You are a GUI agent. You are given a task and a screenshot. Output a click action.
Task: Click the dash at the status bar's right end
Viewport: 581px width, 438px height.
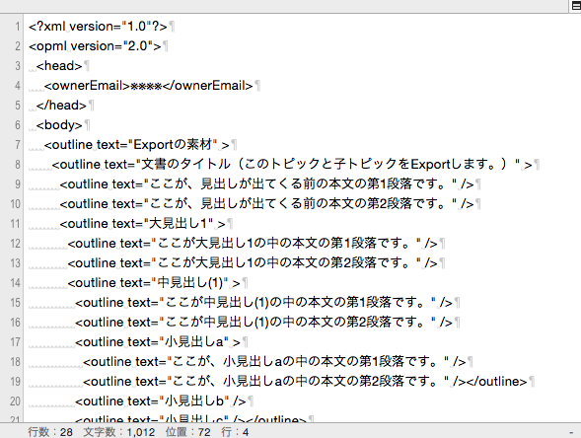(x=571, y=432)
